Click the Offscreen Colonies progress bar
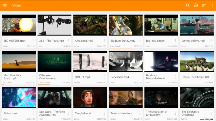216x121 pixels. [44, 84]
